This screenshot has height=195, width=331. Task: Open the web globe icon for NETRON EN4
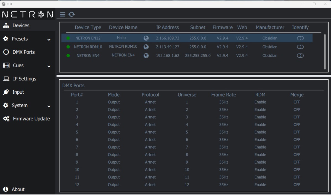point(146,56)
